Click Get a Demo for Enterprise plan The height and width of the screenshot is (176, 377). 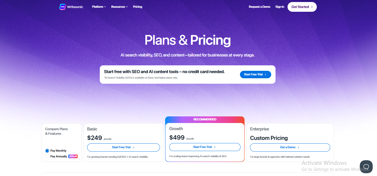click(x=290, y=147)
